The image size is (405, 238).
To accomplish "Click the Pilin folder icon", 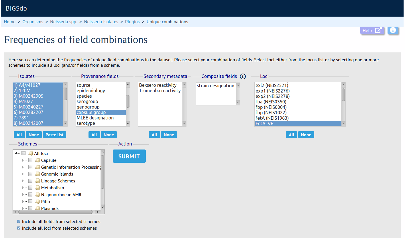I will click(37, 202).
